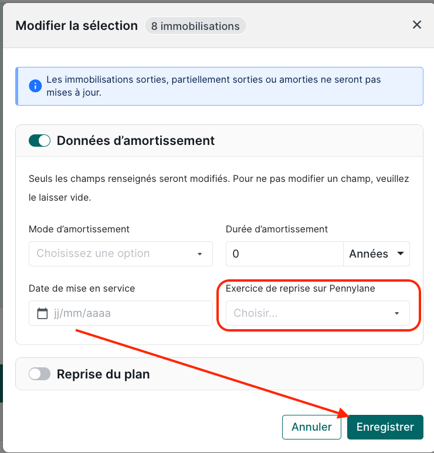Click the Reprise du plan section title

point(103,374)
